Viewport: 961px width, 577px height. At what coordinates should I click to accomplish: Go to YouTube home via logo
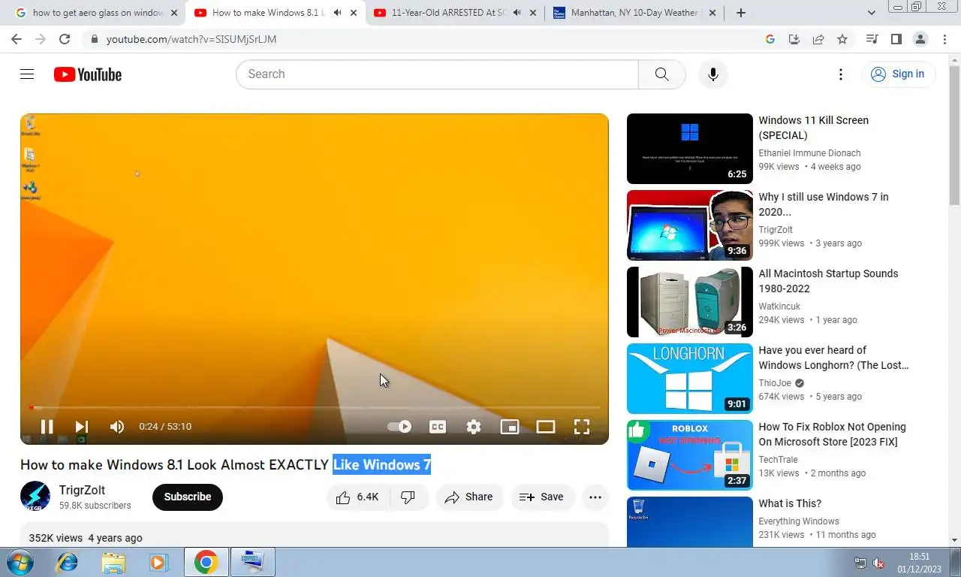88,74
